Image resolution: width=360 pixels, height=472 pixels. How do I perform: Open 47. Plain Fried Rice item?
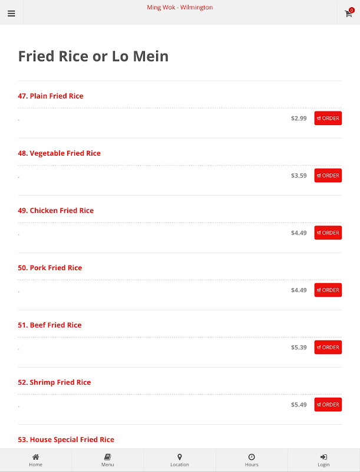click(x=51, y=96)
